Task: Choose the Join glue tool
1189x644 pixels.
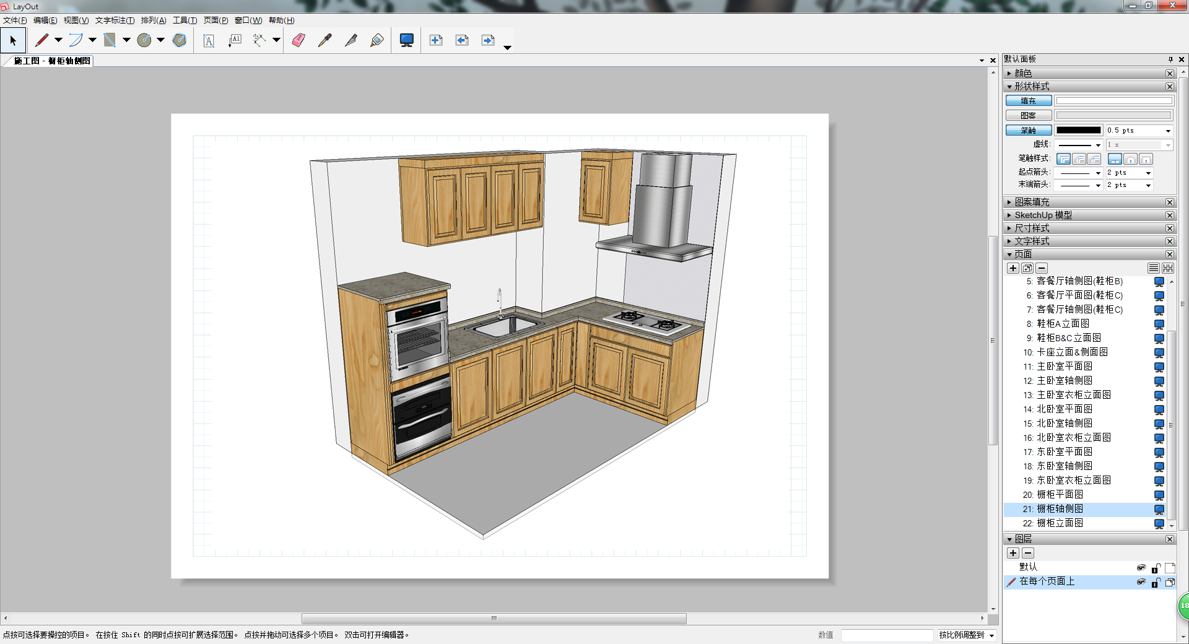Action: point(377,41)
